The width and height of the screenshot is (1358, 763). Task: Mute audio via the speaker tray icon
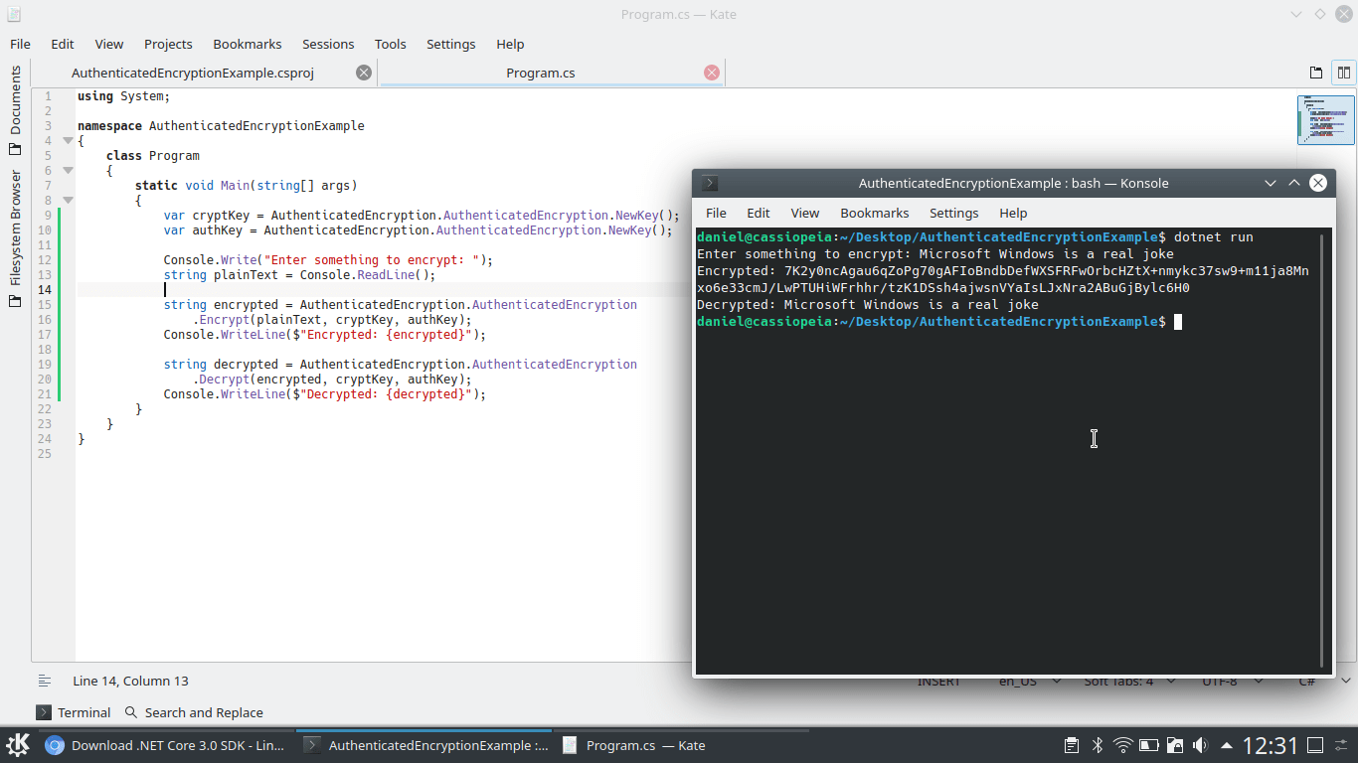pos(1200,744)
